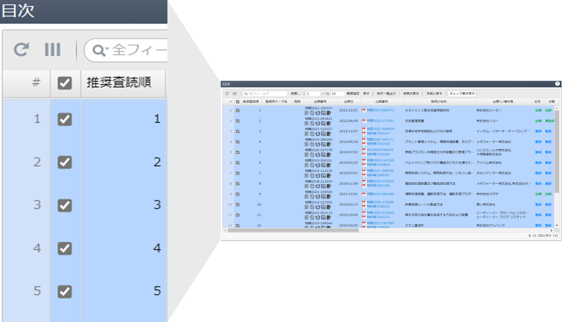Image resolution: width=573 pixels, height=322 pixels.
Task: Uncheck the checkbox for row 10
Action: tap(238, 204)
